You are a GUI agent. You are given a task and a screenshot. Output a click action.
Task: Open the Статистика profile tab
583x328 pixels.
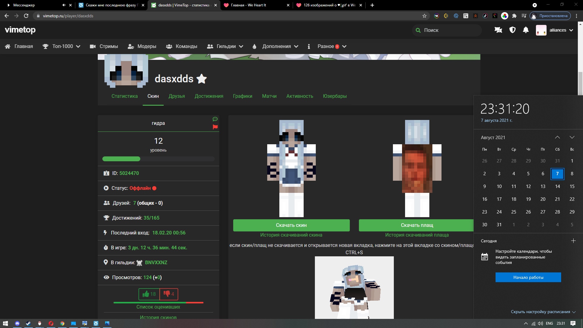pyautogui.click(x=124, y=96)
